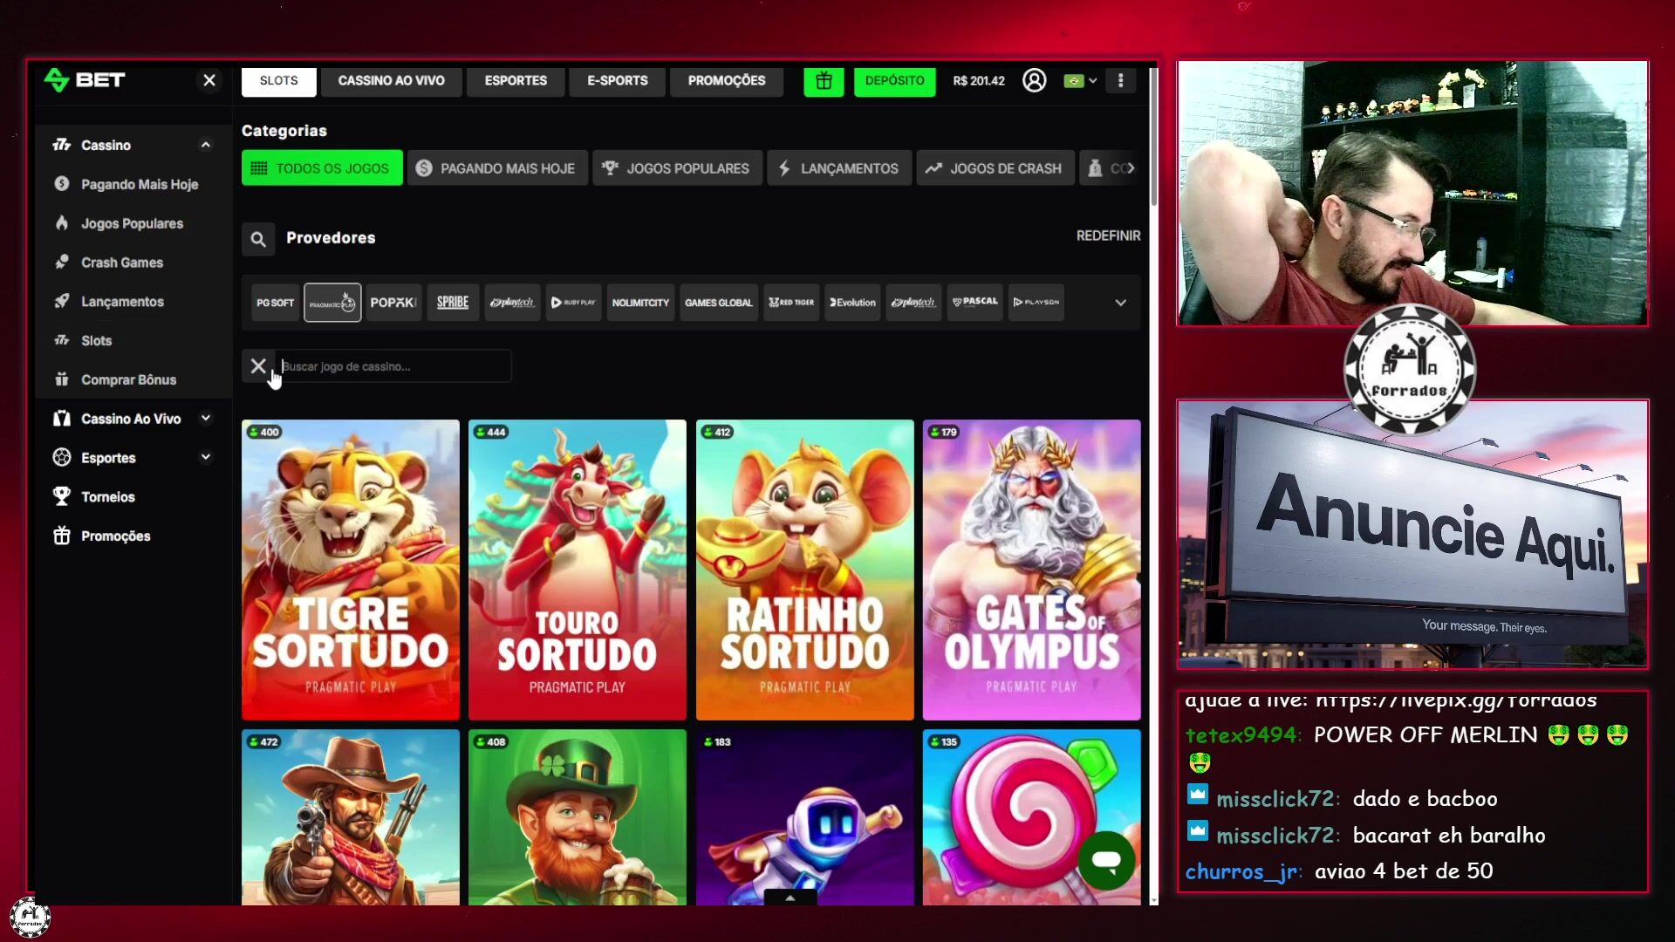Viewport: 1675px width, 942px height.
Task: Open the cowboy game with 472 players
Action: pos(351,817)
